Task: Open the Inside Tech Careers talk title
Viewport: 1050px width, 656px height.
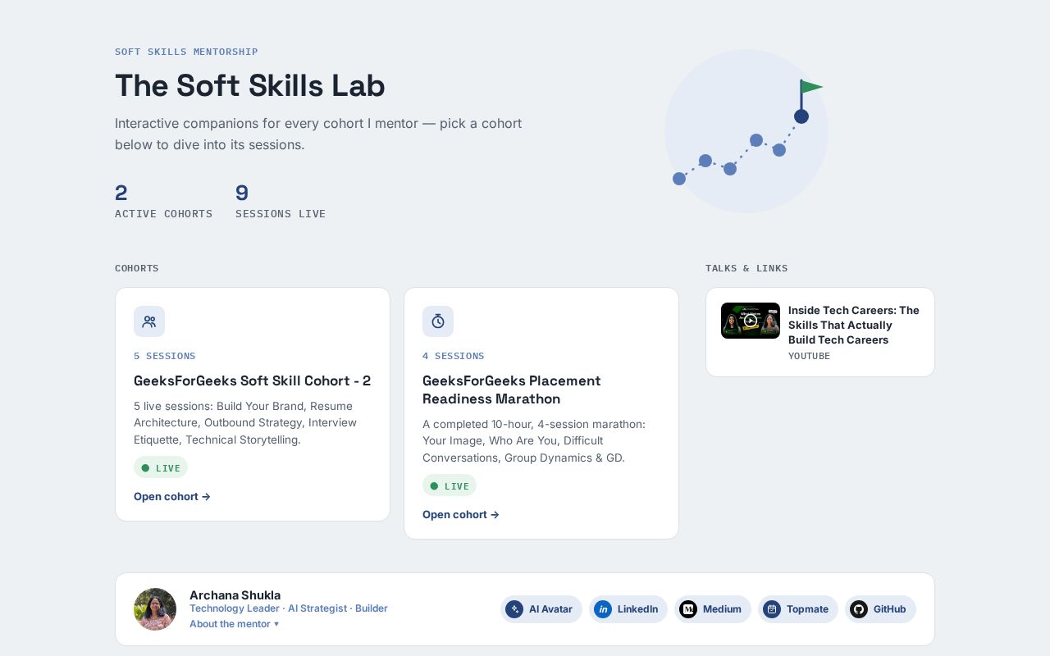Action: 854,325
